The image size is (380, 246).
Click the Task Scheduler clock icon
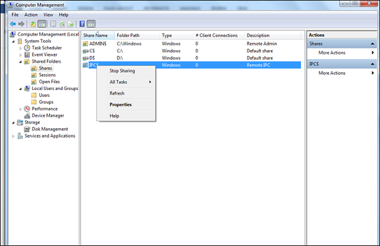[27, 48]
